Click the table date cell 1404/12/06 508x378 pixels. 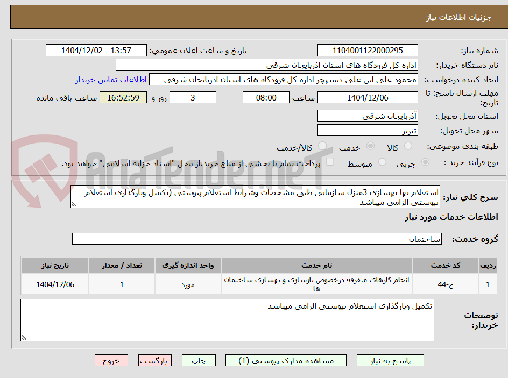pos(55,284)
